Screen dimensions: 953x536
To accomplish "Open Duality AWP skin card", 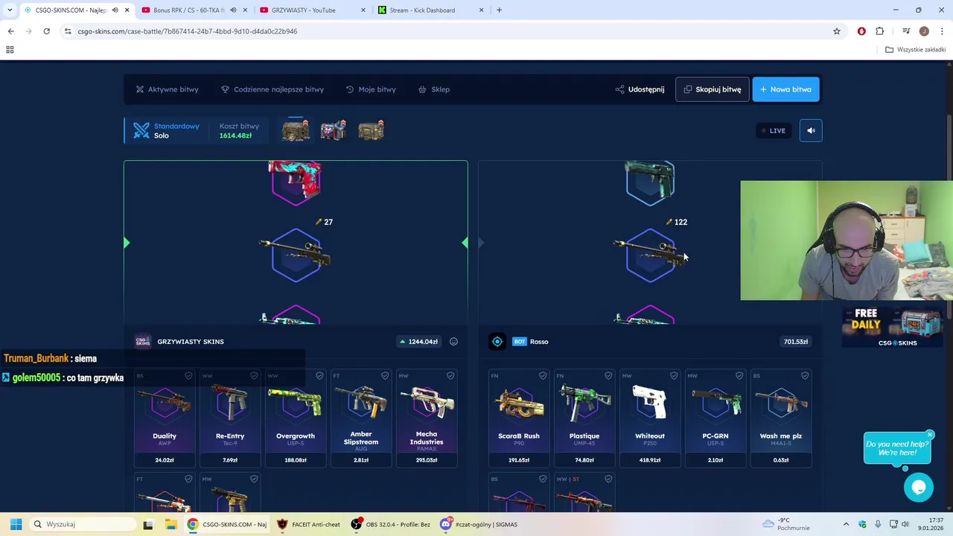I will click(165, 418).
